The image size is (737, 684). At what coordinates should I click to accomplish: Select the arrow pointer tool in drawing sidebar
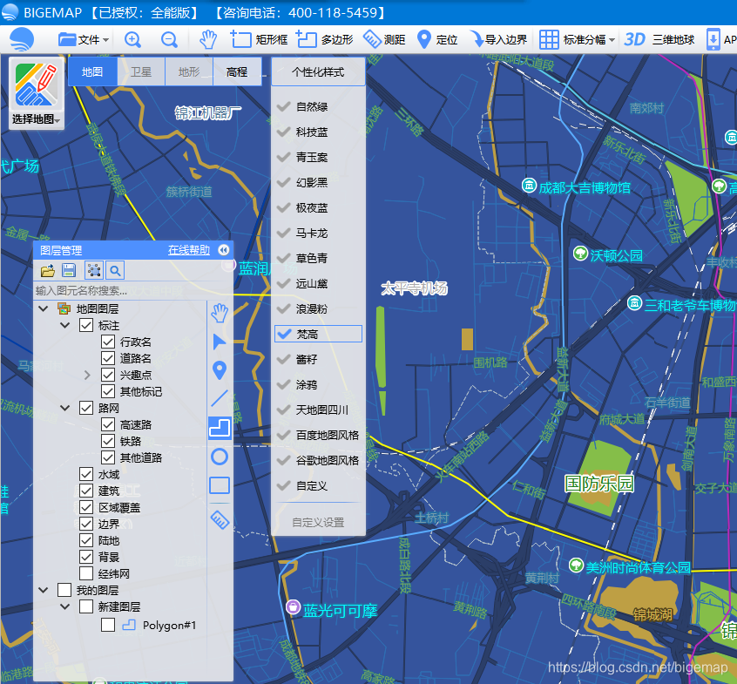click(220, 342)
